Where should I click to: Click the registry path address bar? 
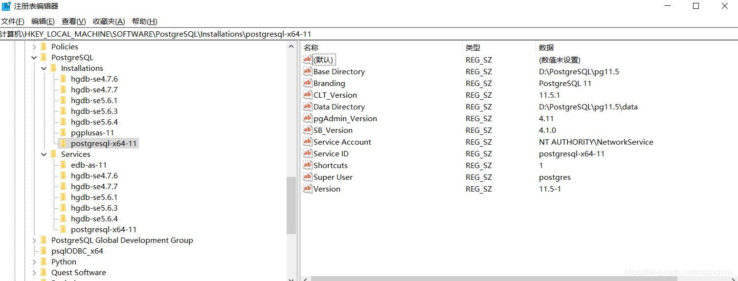369,34
